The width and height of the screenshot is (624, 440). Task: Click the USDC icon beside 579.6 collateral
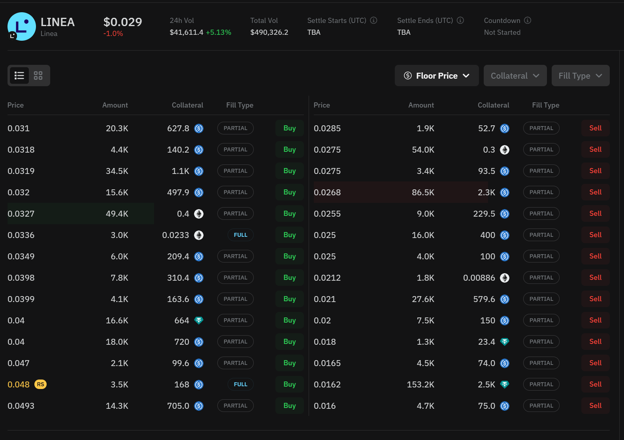pyautogui.click(x=505, y=299)
